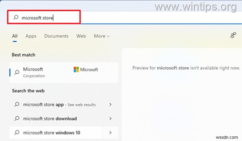Expand arrow for microsoft store download
Screen dimensions: 242x141
pyautogui.click(x=110, y=119)
